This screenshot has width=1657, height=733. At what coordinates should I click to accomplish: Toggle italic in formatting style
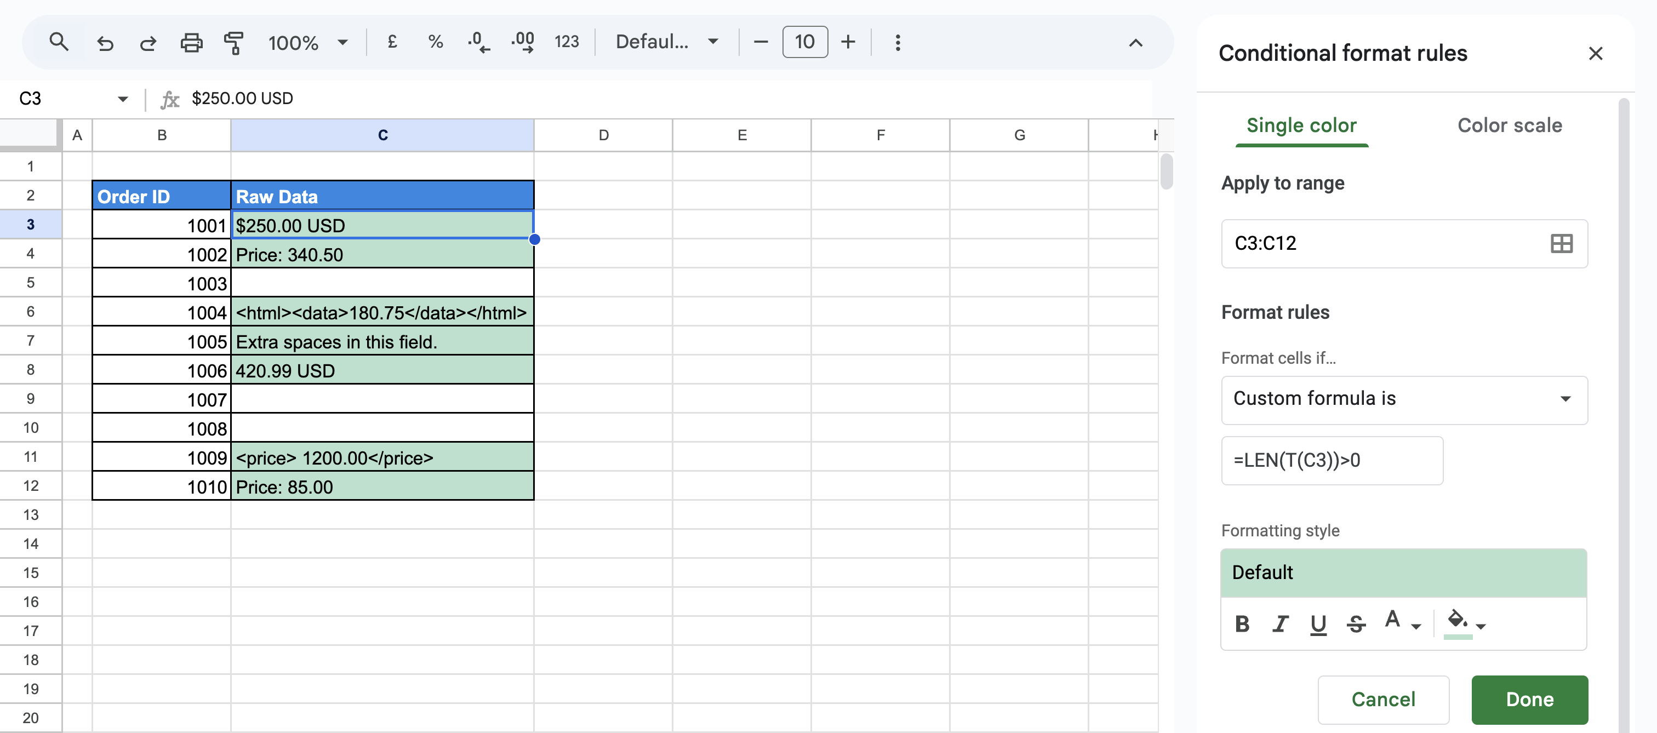[x=1280, y=623]
